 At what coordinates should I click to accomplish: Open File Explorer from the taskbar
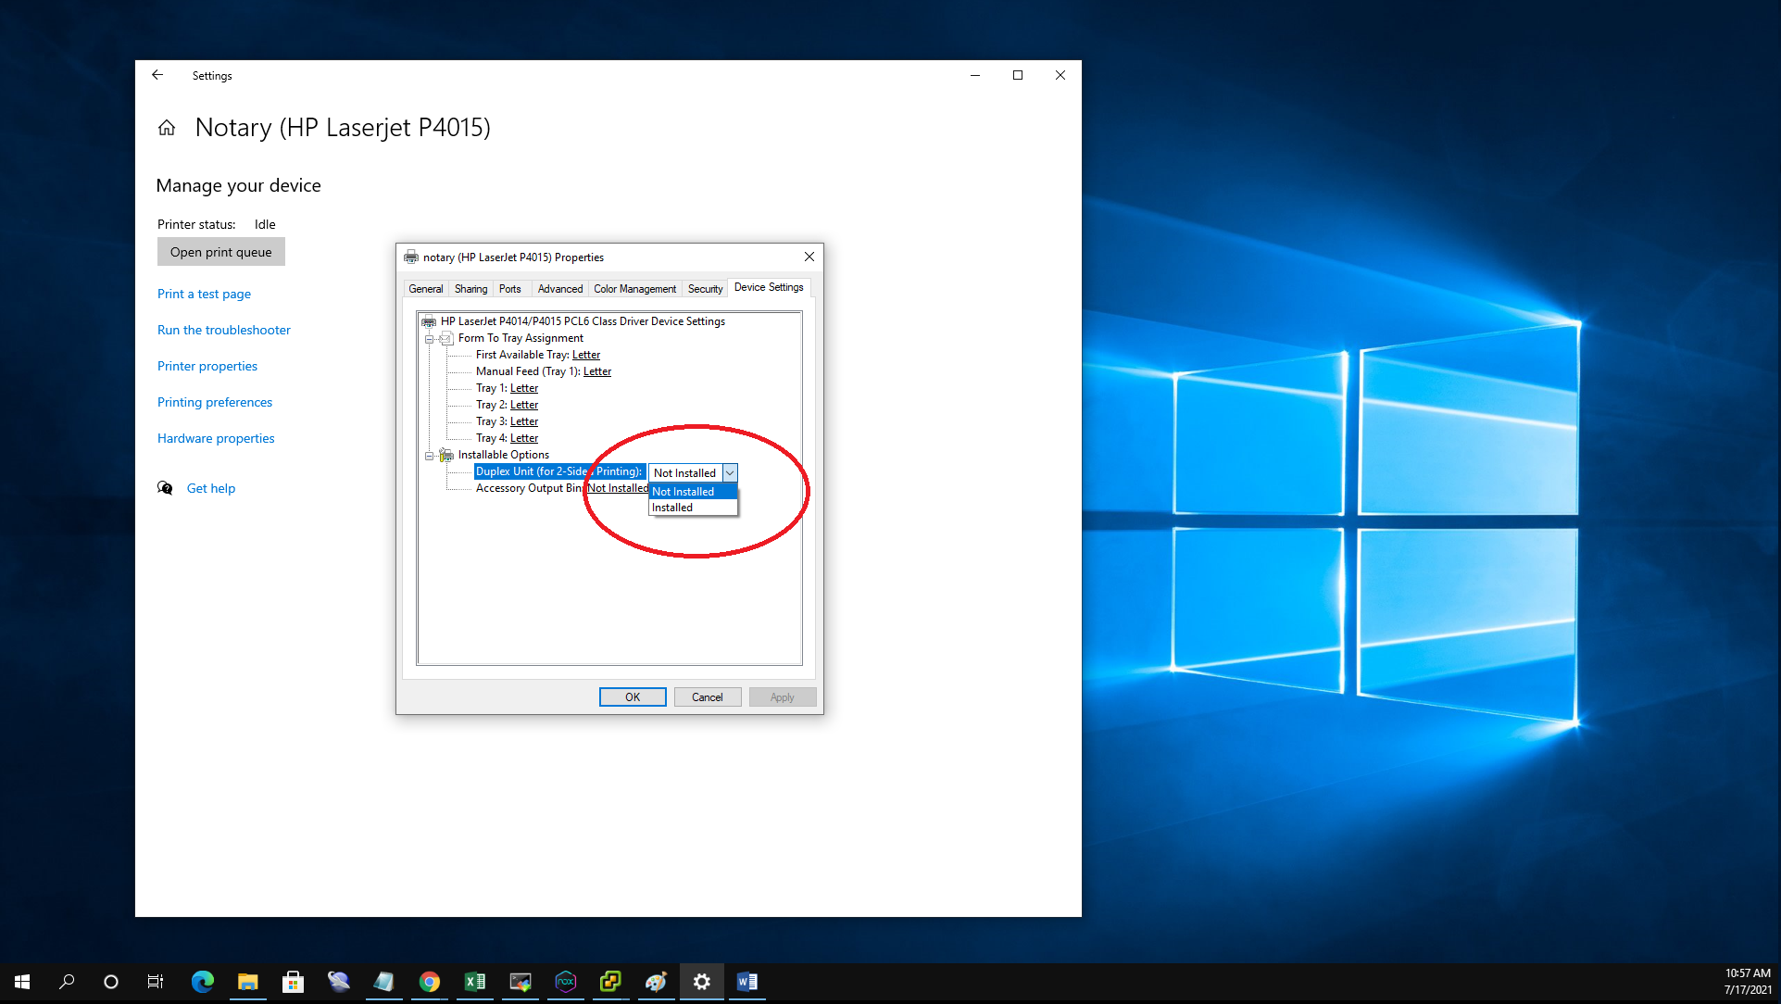point(247,982)
